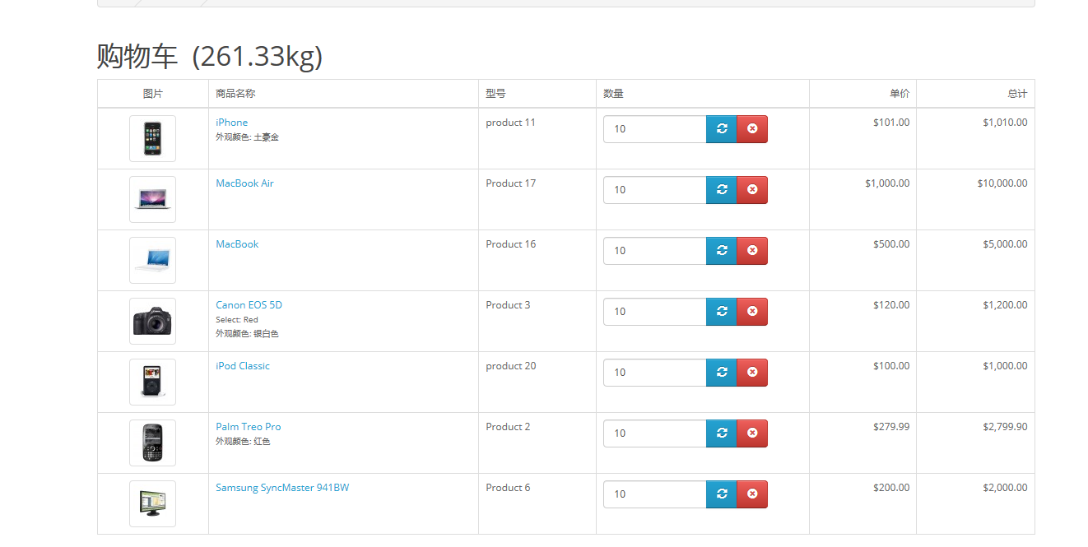Viewport: 1088px width, 547px height.
Task: Select the 图片 column header
Action: [x=152, y=94]
